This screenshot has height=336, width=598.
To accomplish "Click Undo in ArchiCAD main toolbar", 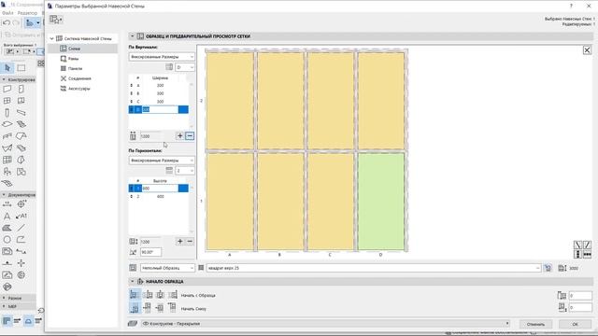I will [x=7, y=22].
